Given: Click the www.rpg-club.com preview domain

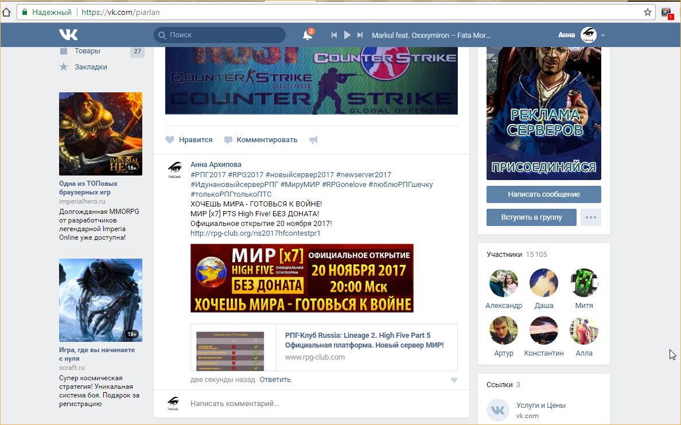Looking at the screenshot, I should [x=315, y=357].
